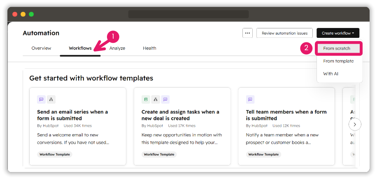Viewport: 377px width, 179px height.
Task: Click Workflow Template tag on email series card
Action: click(55, 154)
